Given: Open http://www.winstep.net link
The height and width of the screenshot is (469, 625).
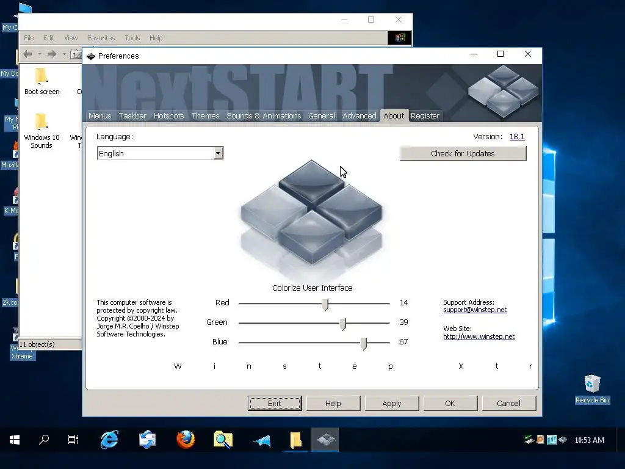Looking at the screenshot, I should click(x=479, y=336).
